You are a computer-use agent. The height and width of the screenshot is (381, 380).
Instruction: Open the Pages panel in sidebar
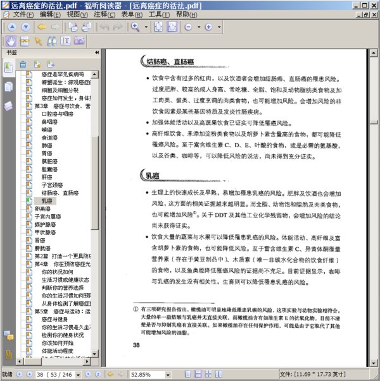click(8, 87)
